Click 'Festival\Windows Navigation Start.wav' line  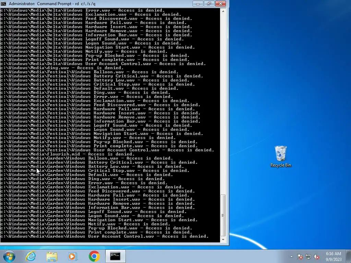coord(102,134)
